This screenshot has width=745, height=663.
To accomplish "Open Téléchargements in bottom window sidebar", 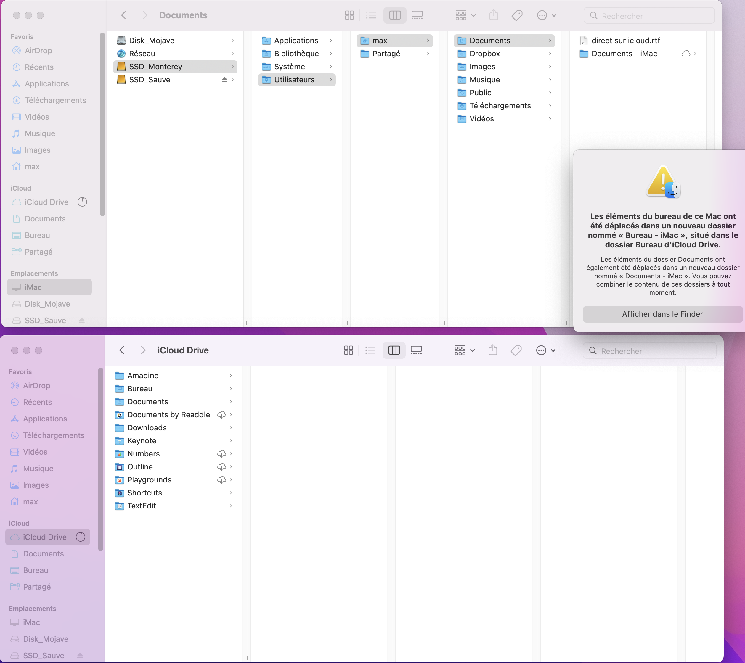I will coord(54,435).
